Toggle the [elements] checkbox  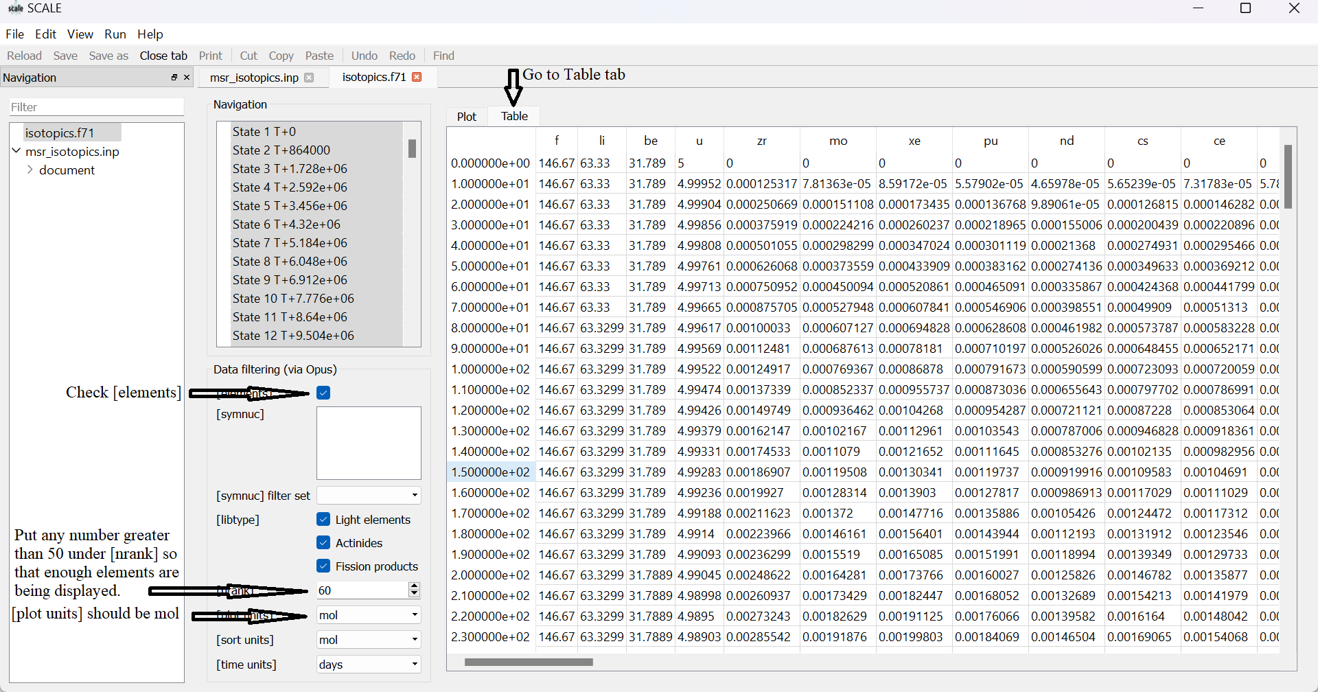pyautogui.click(x=323, y=393)
